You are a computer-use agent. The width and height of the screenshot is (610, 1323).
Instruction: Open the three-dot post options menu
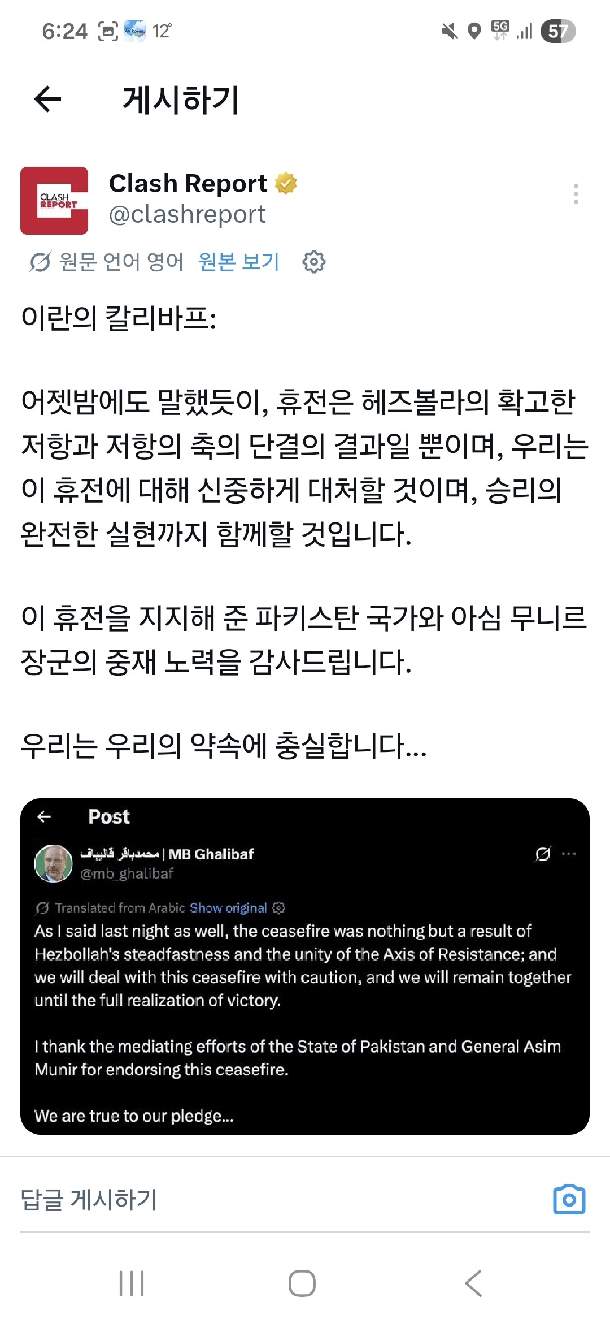point(576,194)
